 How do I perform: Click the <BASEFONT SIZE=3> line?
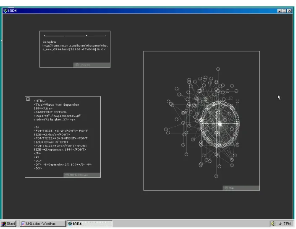point(50,112)
